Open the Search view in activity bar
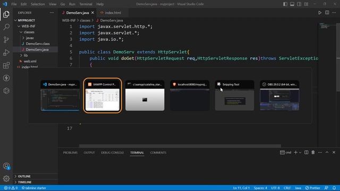The width and height of the screenshot is (340, 191). [x=6, y=27]
